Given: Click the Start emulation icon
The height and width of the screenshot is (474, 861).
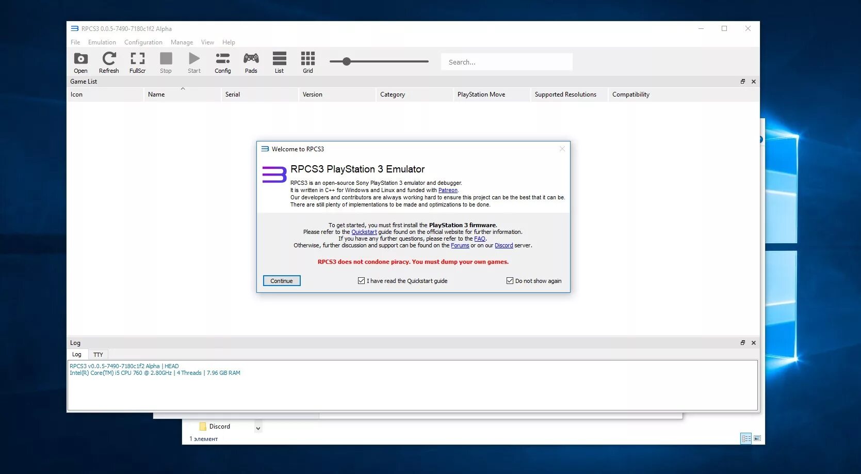Looking at the screenshot, I should click(194, 62).
